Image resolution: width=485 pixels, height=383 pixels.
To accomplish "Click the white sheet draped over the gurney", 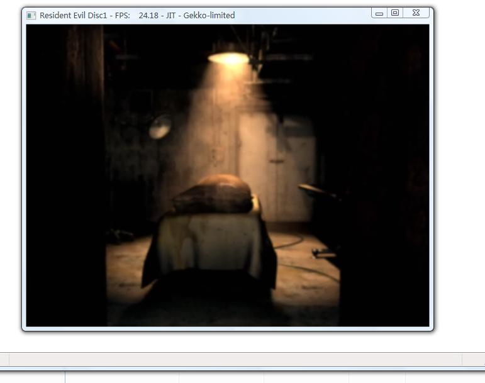I will point(209,242).
